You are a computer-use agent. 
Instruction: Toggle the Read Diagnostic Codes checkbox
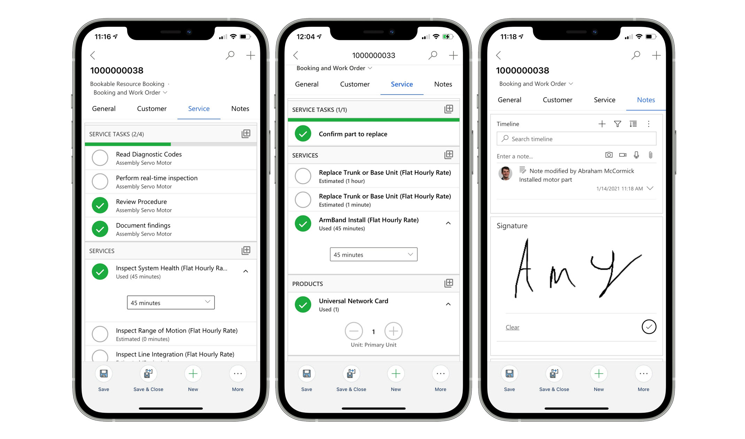click(100, 158)
